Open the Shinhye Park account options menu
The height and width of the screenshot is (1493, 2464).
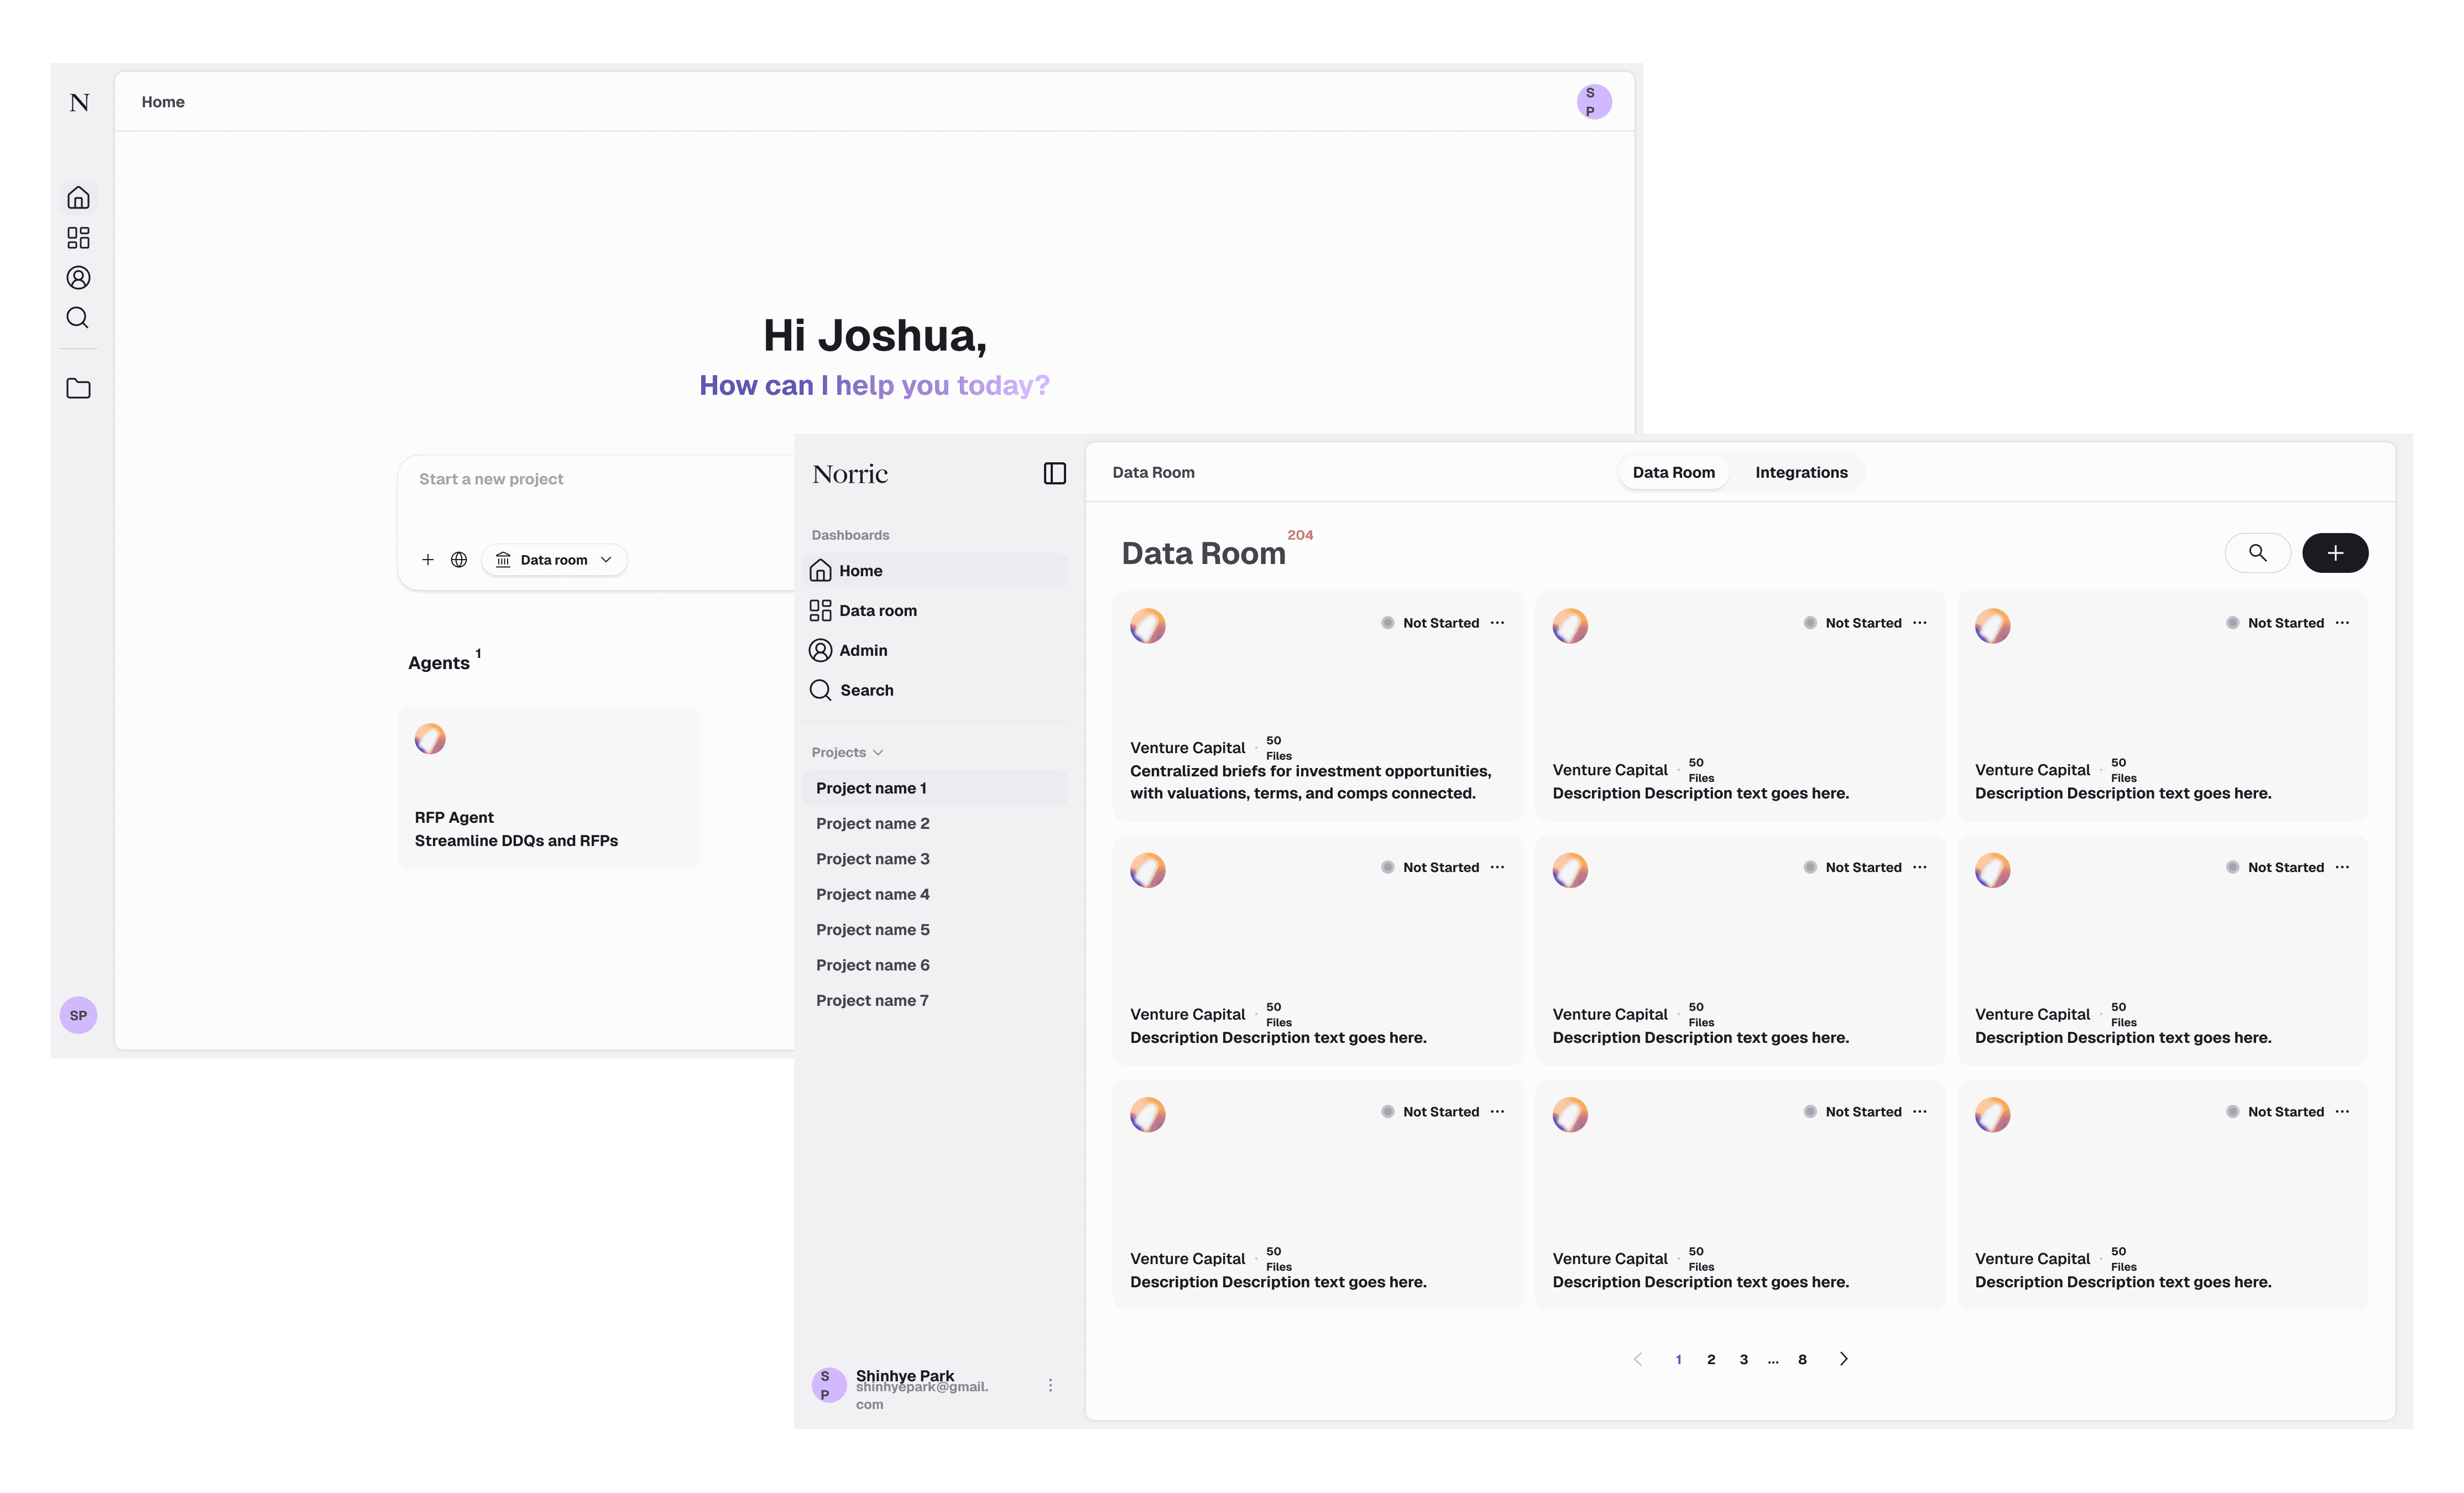pos(1050,1385)
